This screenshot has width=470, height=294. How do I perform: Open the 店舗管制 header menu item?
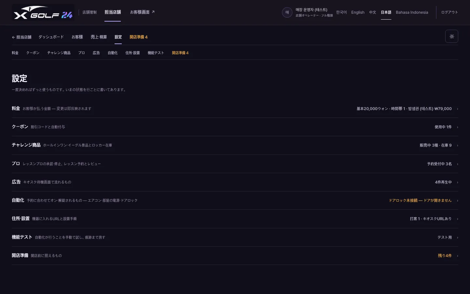point(89,12)
